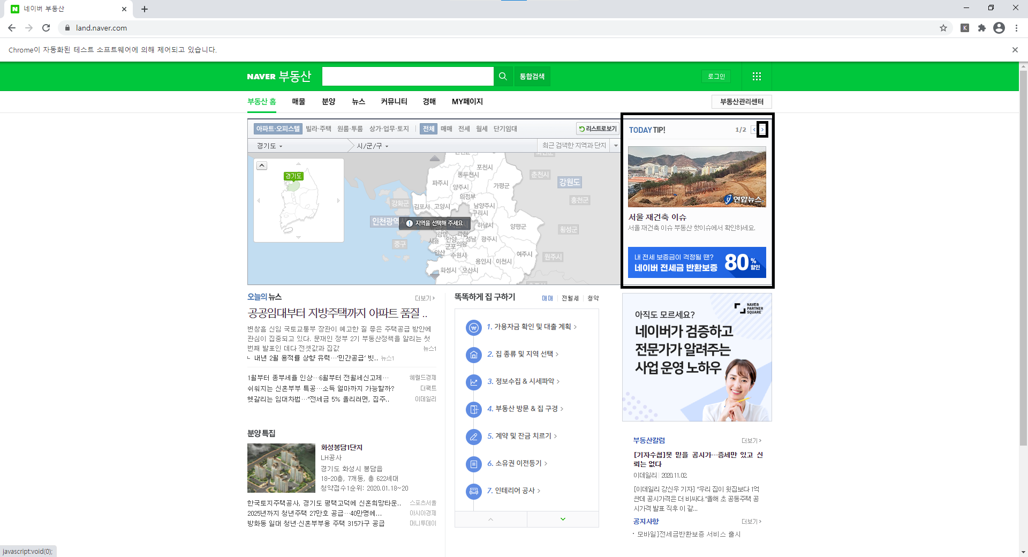The image size is (1028, 557).
Task: Dismiss the automation info bar
Action: coord(1015,50)
